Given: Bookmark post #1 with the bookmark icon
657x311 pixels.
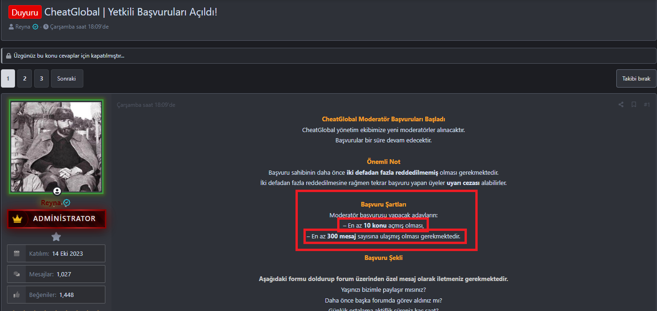Looking at the screenshot, I should tap(634, 104).
